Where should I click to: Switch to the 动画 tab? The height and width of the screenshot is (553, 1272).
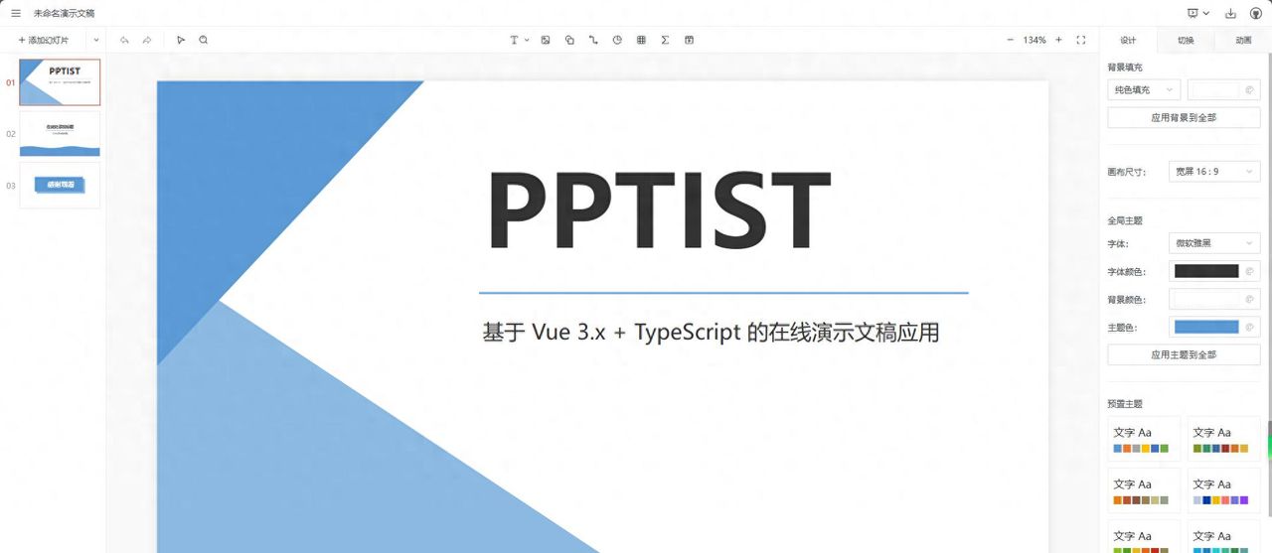pos(1243,41)
